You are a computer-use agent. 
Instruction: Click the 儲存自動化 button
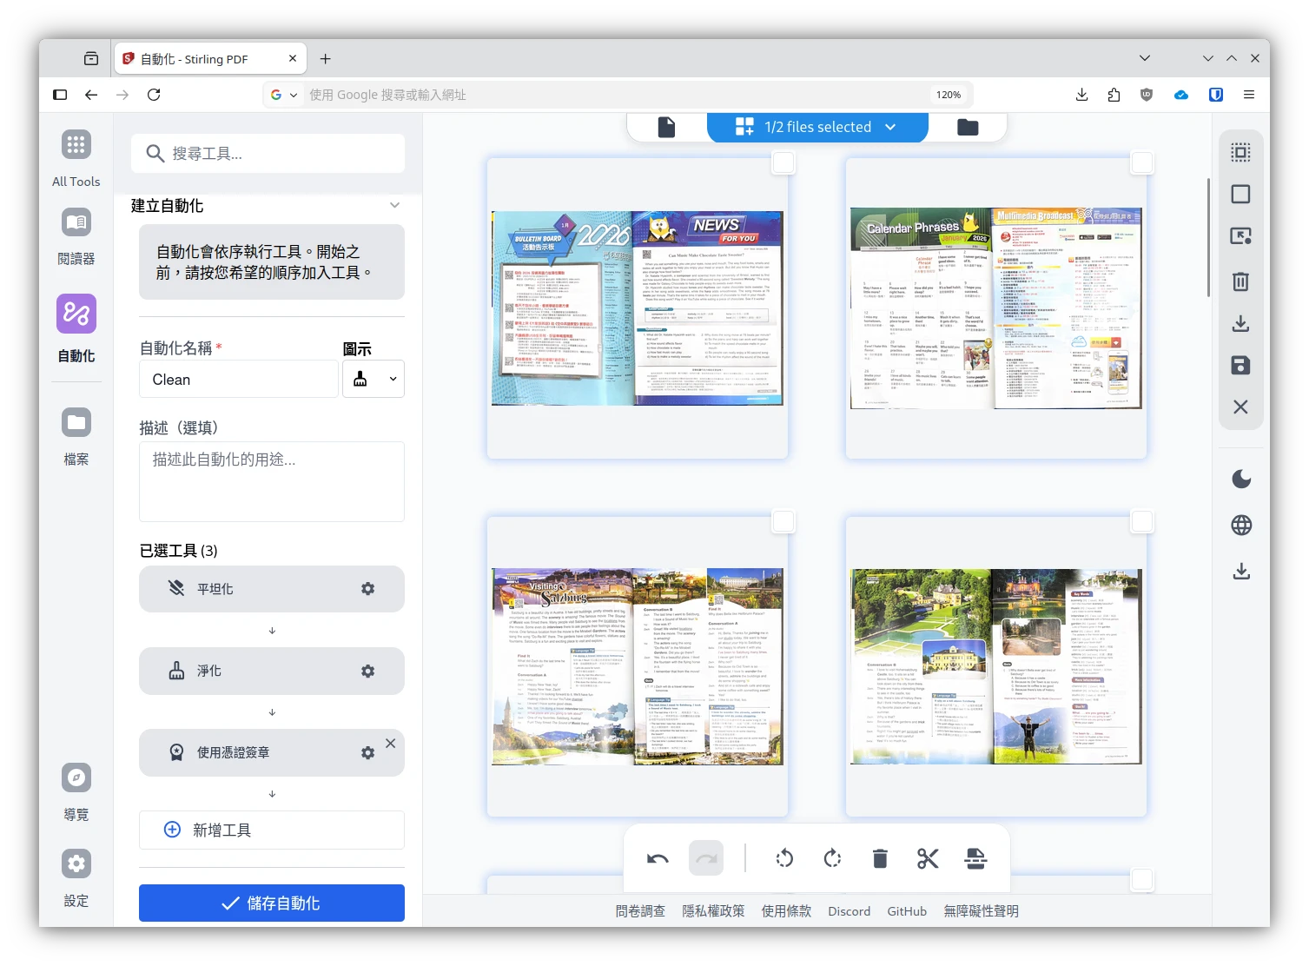[272, 903]
